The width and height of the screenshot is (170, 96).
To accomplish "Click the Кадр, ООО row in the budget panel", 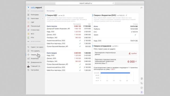I will (x=116, y=41).
